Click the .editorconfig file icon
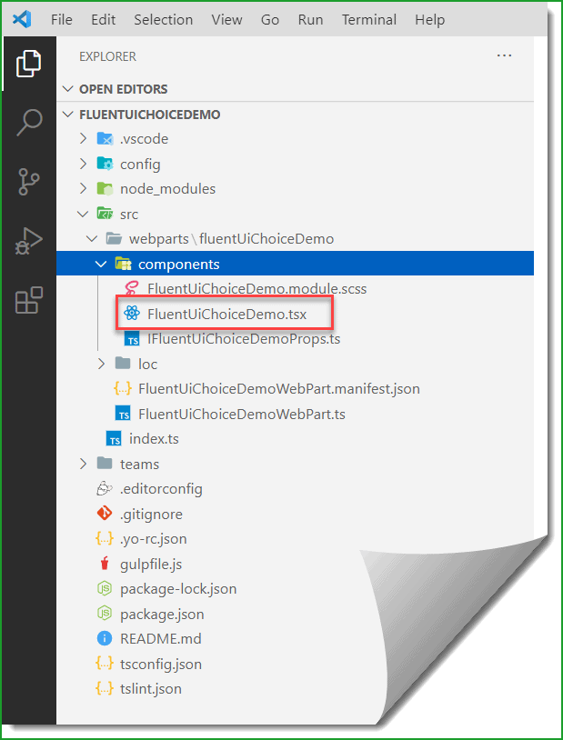The image size is (563, 740). pyautogui.click(x=105, y=489)
